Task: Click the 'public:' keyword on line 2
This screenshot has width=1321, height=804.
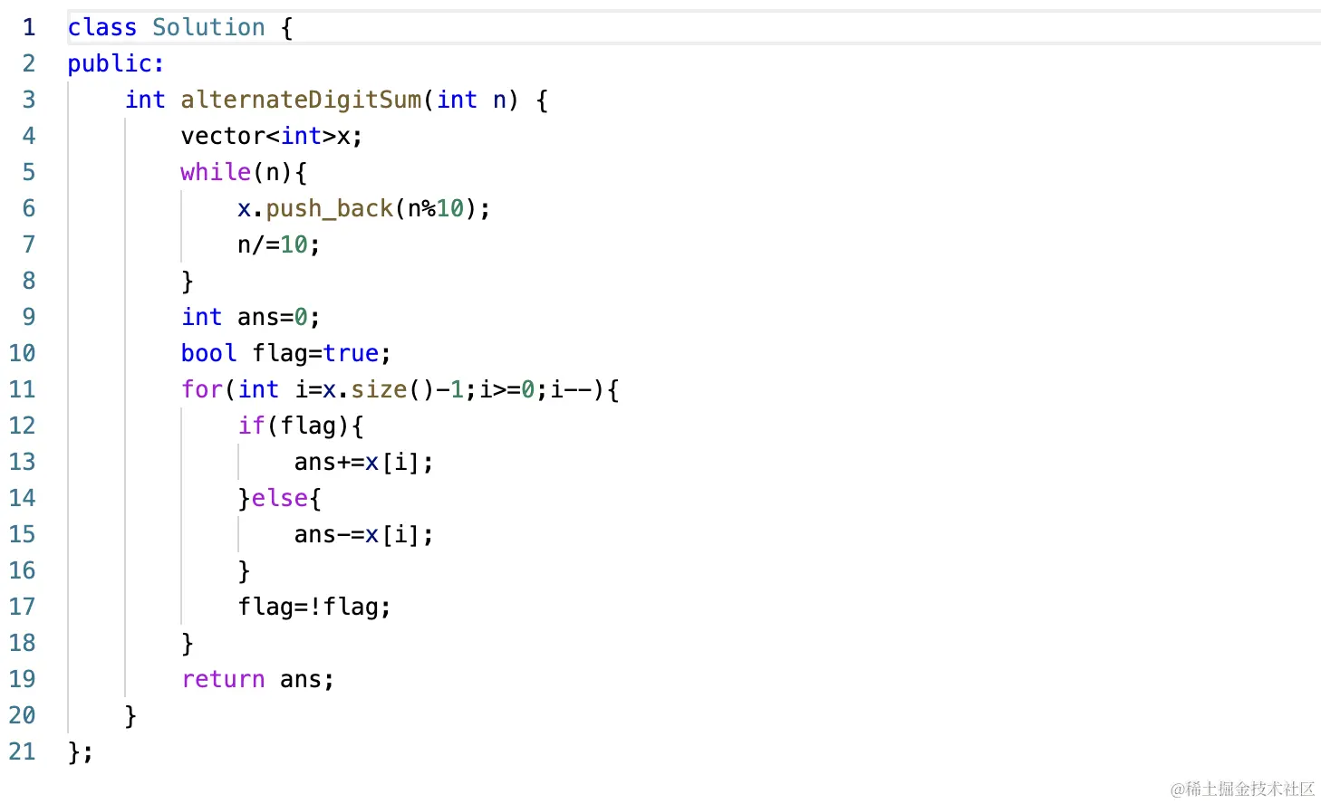Action: pos(116,63)
